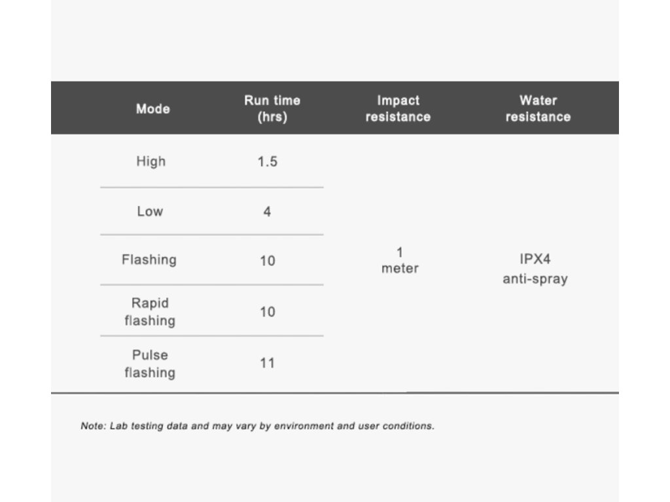Click the Impact resistance header

point(398,109)
